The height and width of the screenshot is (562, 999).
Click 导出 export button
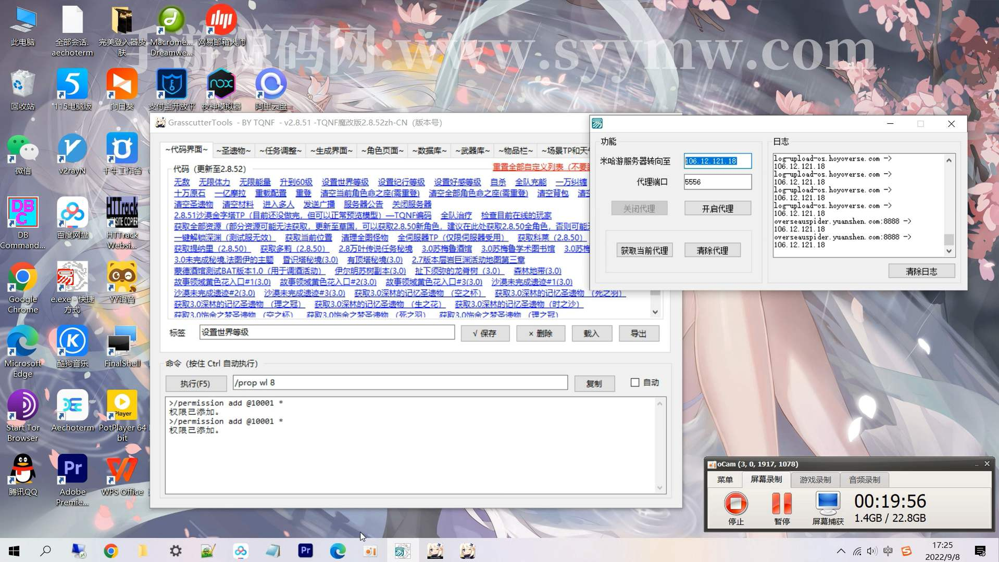click(x=639, y=334)
